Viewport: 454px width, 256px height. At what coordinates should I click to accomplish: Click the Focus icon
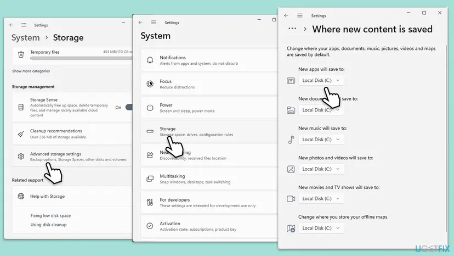(x=150, y=84)
